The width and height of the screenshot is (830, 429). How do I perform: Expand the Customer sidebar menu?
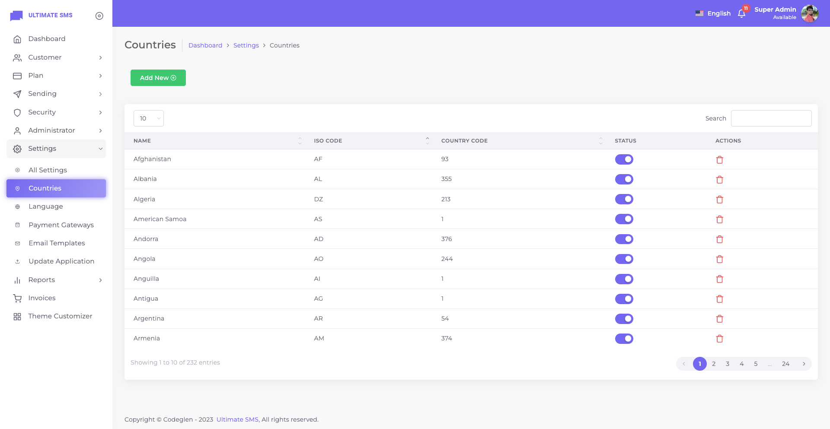(56, 57)
